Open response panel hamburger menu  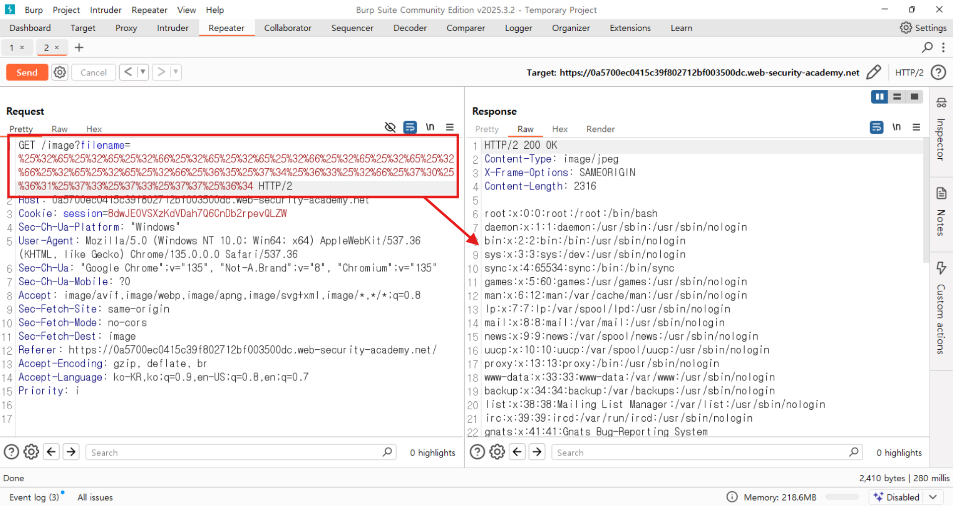(x=916, y=127)
